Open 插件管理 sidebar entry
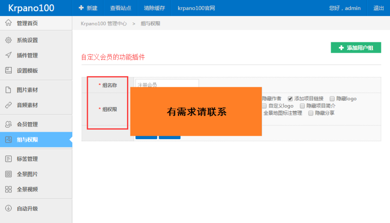The image size is (390, 223). click(x=36, y=55)
